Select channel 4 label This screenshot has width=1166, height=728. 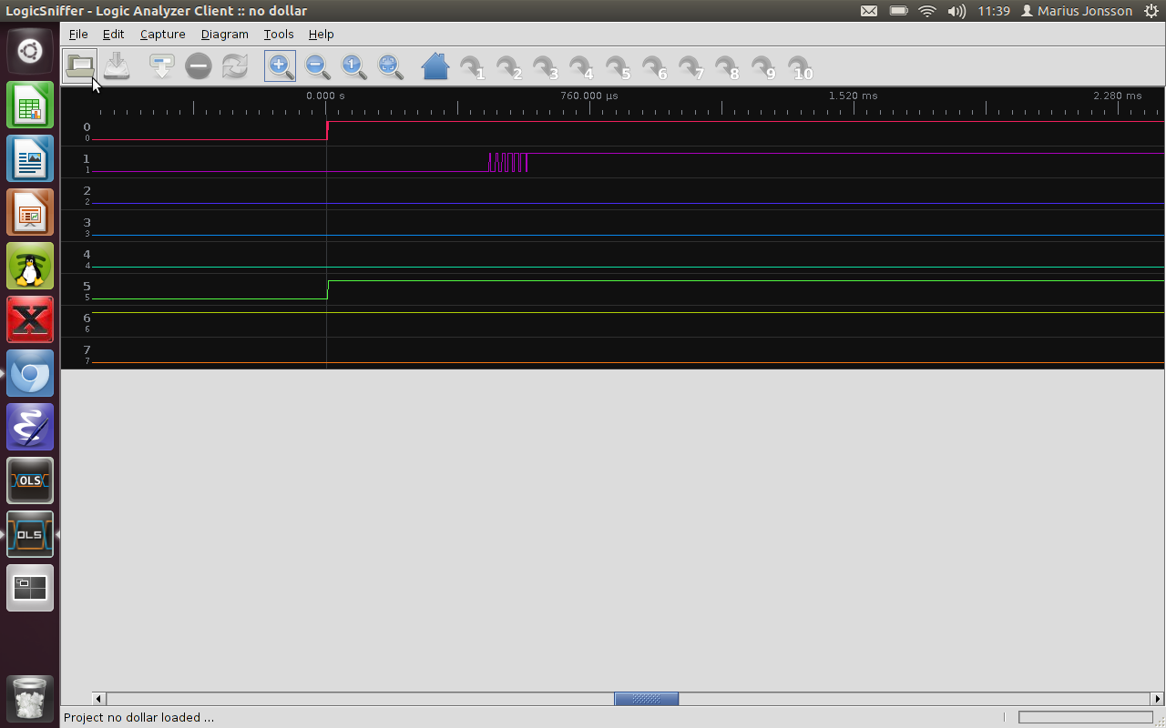point(87,255)
